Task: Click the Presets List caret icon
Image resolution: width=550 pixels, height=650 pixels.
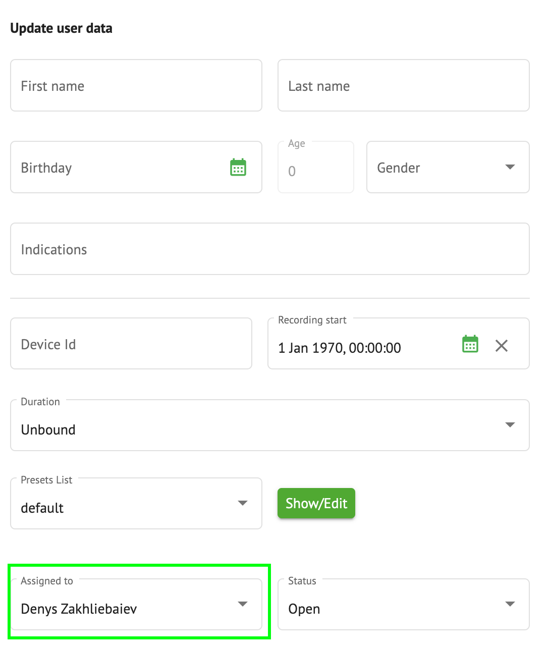Action: tap(243, 503)
